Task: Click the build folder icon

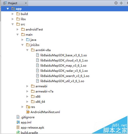Action: 18,14
